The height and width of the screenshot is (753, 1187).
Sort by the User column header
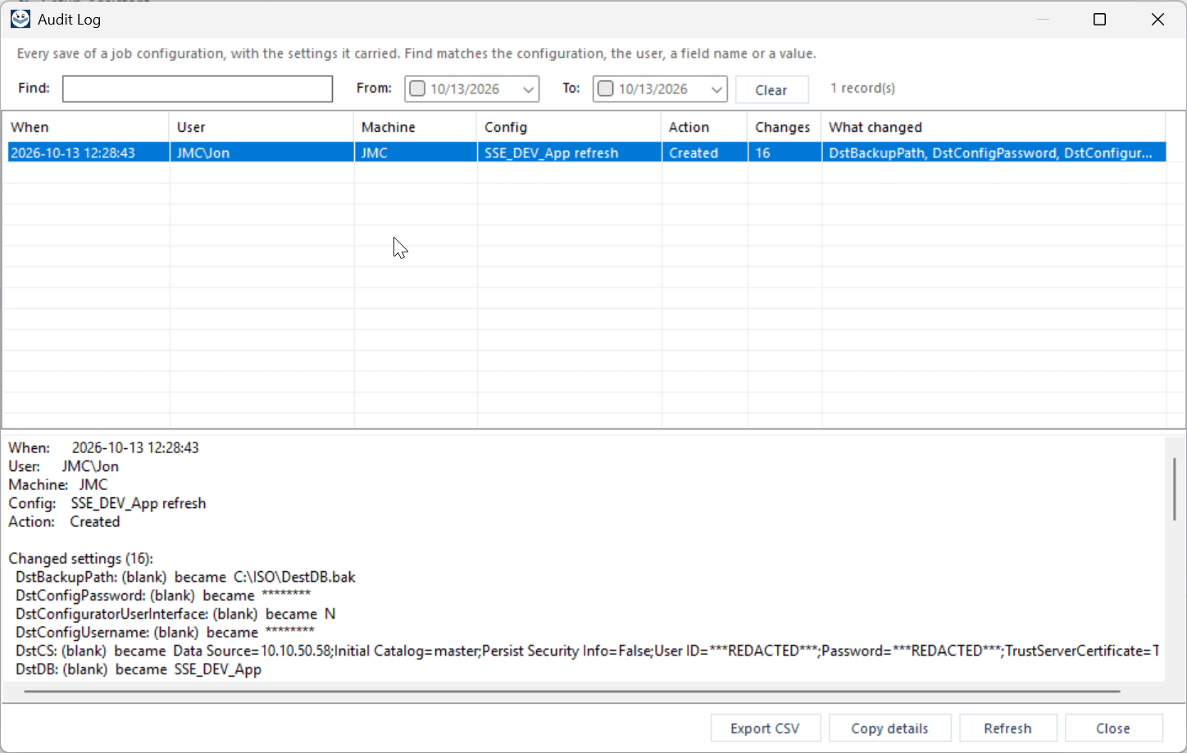point(262,127)
